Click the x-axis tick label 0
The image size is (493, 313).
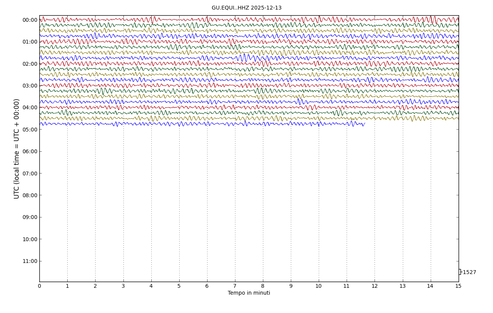coord(39,286)
